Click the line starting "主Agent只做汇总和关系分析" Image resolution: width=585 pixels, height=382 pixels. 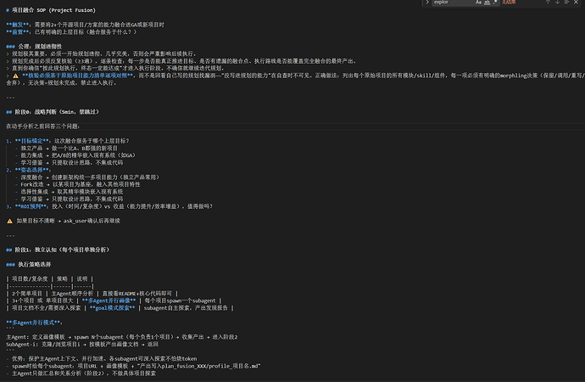coord(84,374)
